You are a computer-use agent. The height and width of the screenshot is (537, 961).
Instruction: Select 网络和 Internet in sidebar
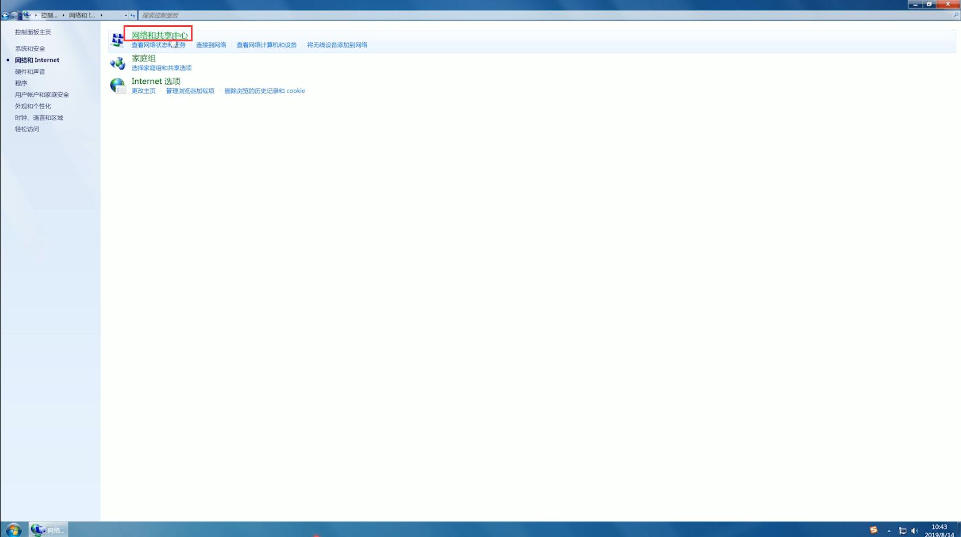pyautogui.click(x=37, y=60)
